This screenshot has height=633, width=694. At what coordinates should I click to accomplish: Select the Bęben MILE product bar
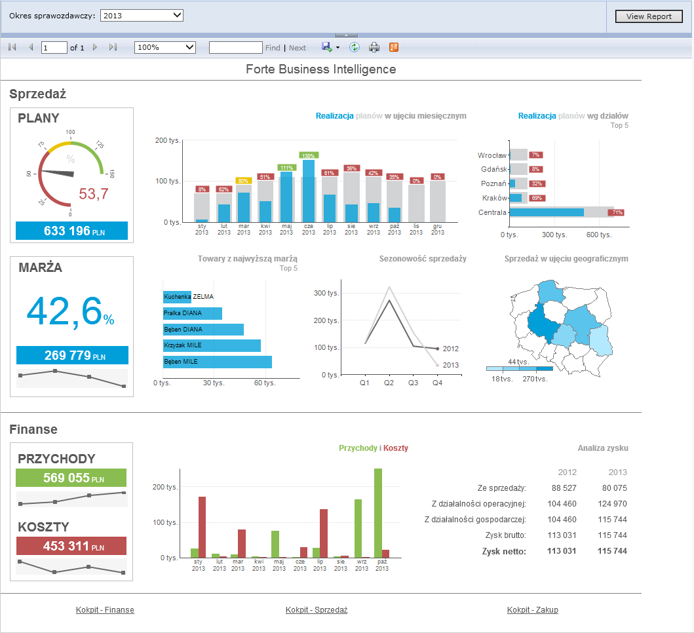pos(218,362)
